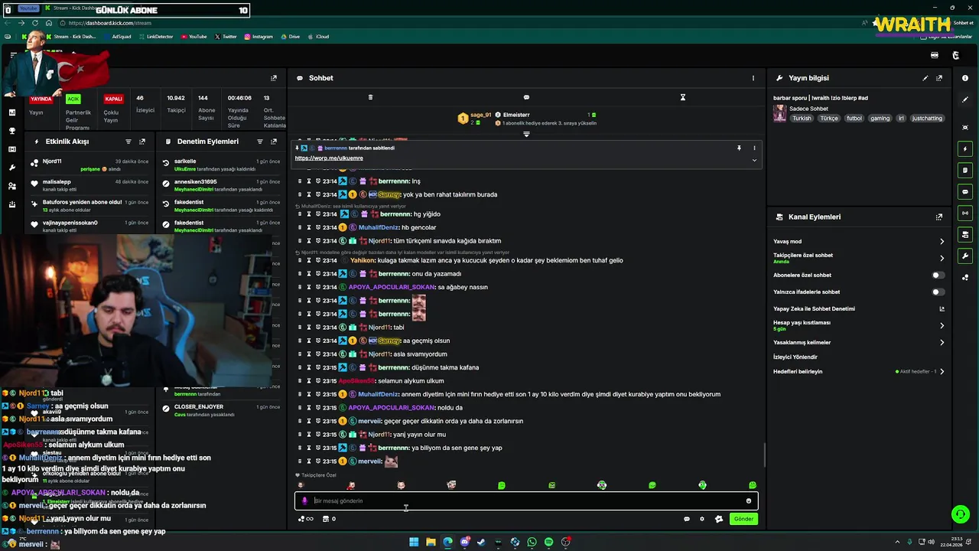The height and width of the screenshot is (551, 979).
Task: Filter the Denetim Eylemleri list
Action: (x=260, y=142)
